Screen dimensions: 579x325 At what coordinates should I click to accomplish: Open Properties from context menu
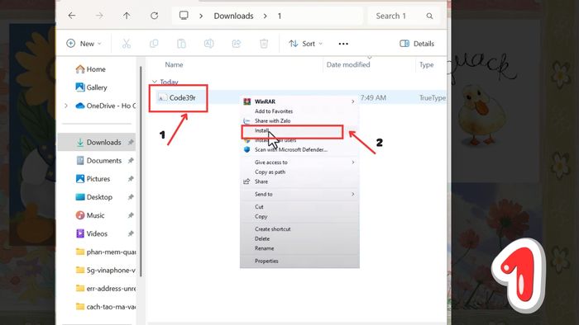pos(266,261)
